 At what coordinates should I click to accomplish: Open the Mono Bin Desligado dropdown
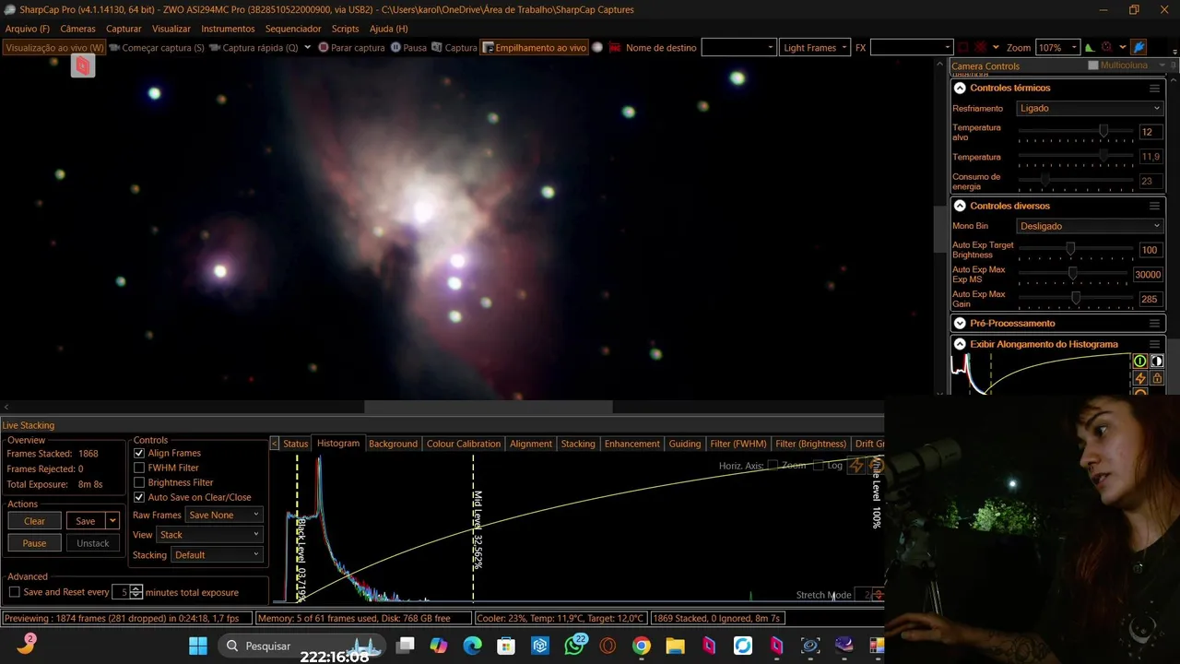1090,226
